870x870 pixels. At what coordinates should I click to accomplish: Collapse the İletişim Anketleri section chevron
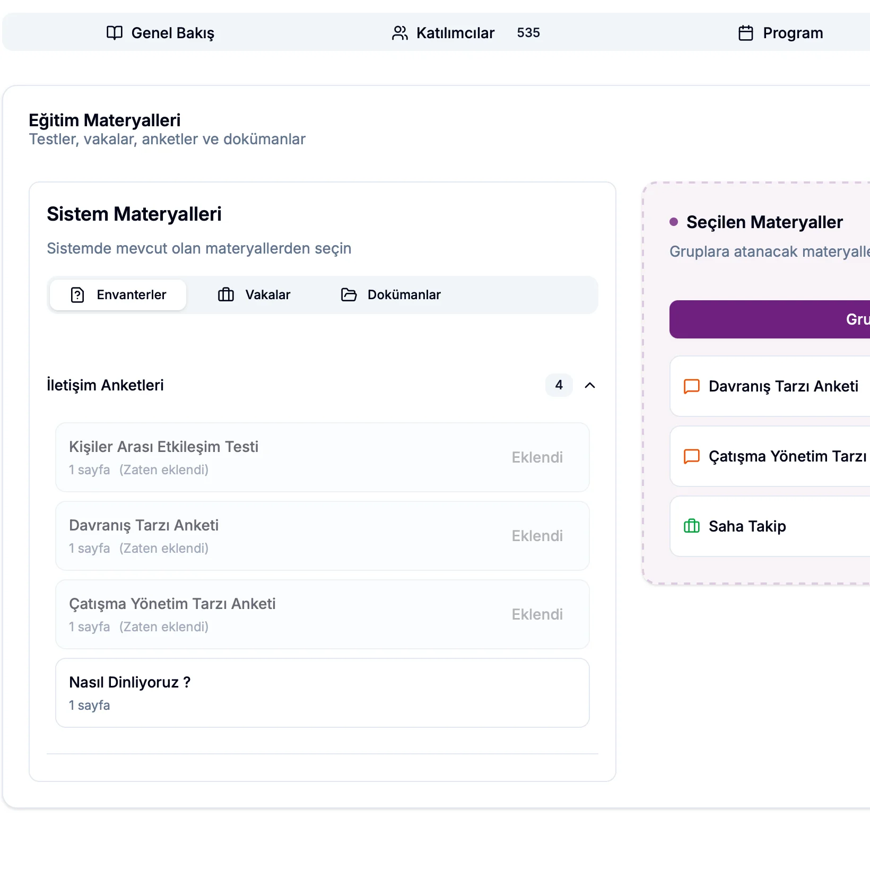click(589, 386)
